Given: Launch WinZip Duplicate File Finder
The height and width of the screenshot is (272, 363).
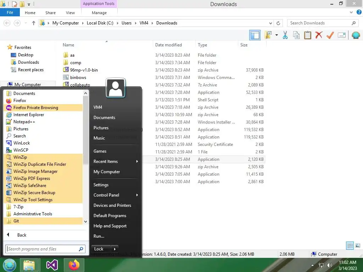Looking at the screenshot, I should (43, 164).
